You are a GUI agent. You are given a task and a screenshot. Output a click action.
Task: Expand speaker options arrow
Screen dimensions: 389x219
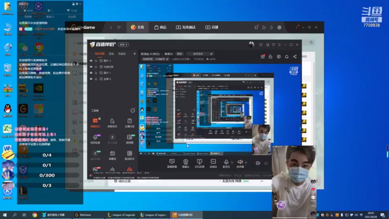[x=246, y=163]
